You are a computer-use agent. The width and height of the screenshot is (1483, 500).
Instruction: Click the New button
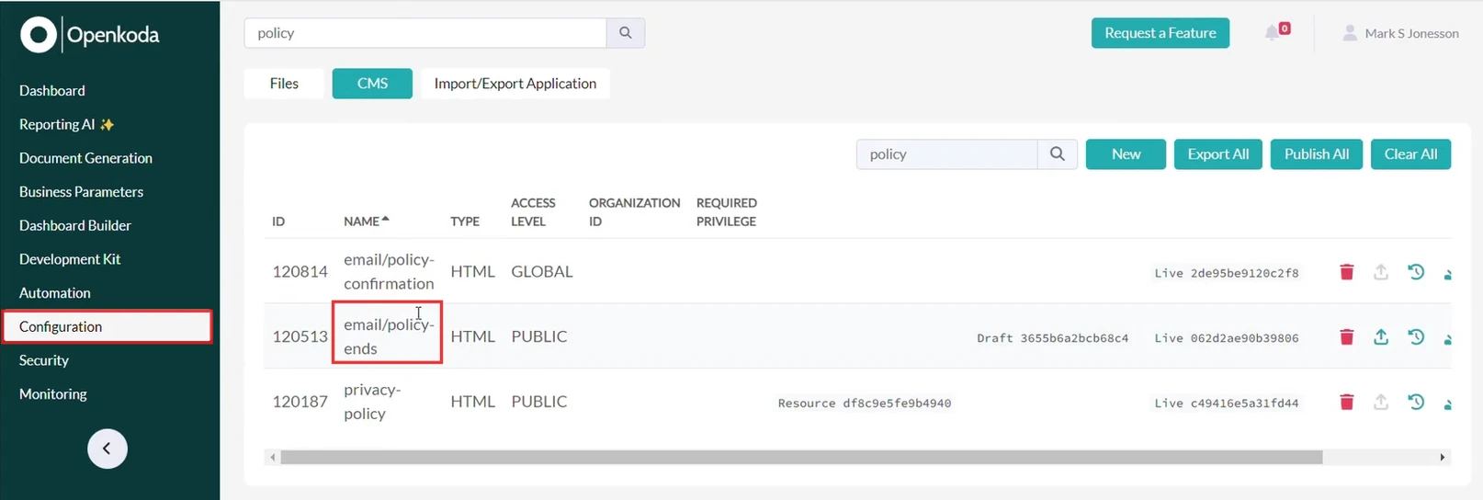tap(1126, 154)
